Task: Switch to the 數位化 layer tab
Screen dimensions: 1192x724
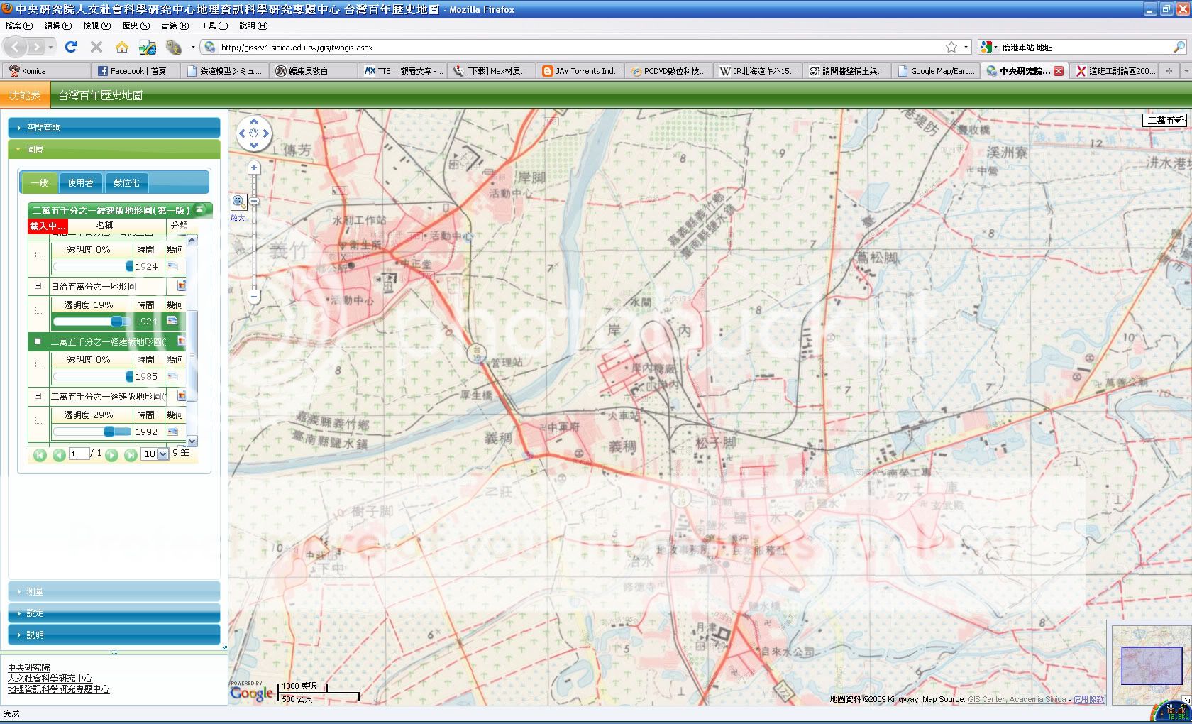Action: tap(126, 183)
